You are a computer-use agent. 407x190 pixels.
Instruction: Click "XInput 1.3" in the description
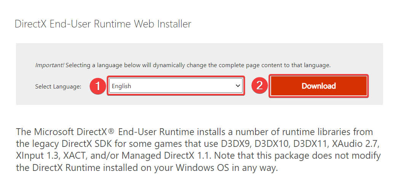pyautogui.click(x=35, y=156)
